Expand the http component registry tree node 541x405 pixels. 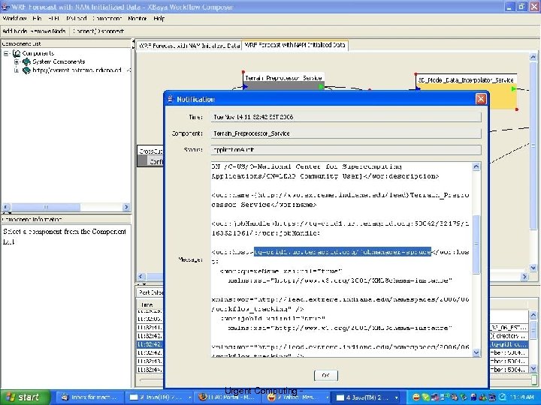pyautogui.click(x=16, y=70)
